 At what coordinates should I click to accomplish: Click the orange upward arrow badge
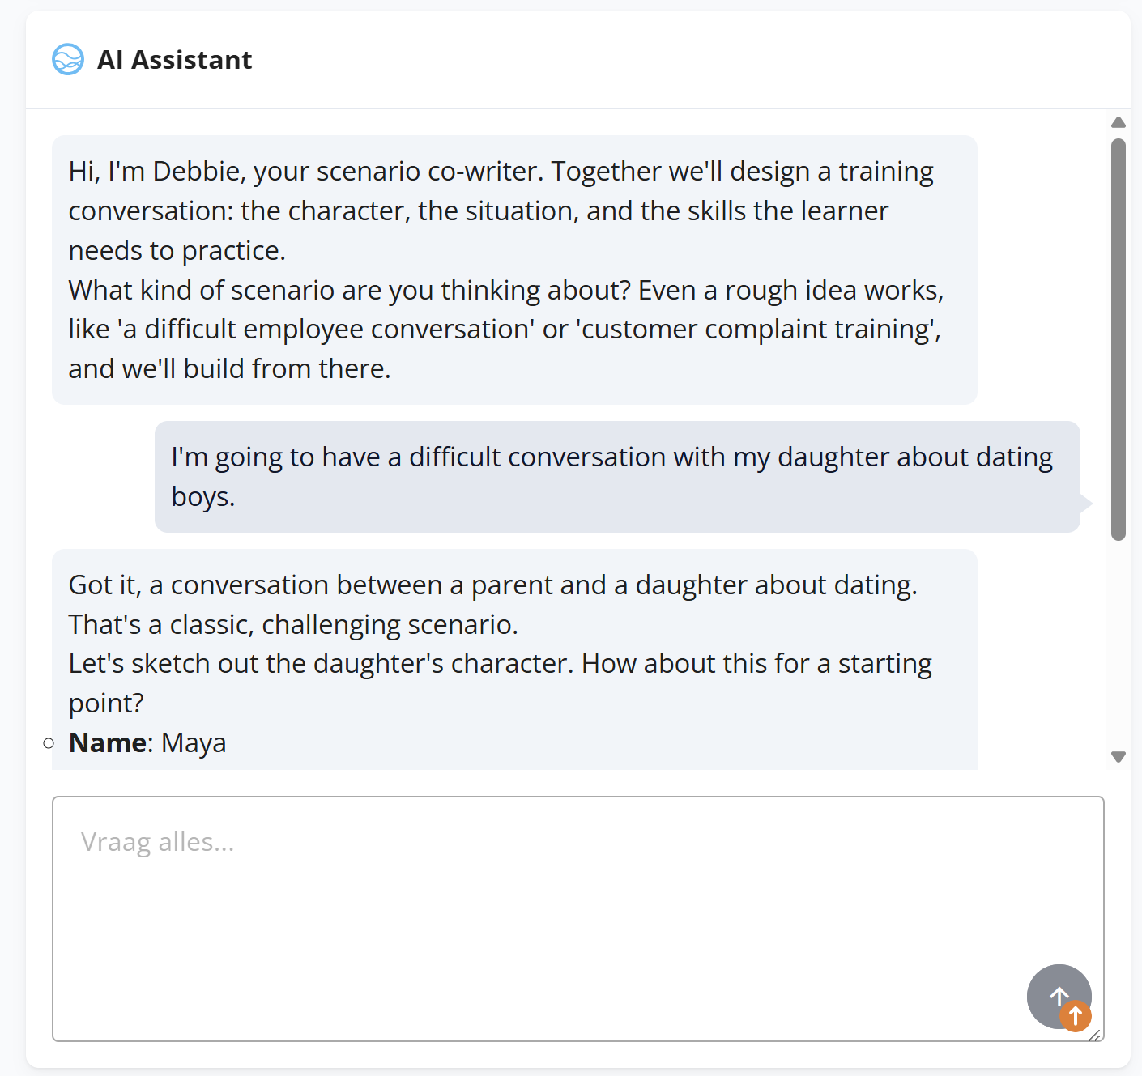pyautogui.click(x=1076, y=1014)
